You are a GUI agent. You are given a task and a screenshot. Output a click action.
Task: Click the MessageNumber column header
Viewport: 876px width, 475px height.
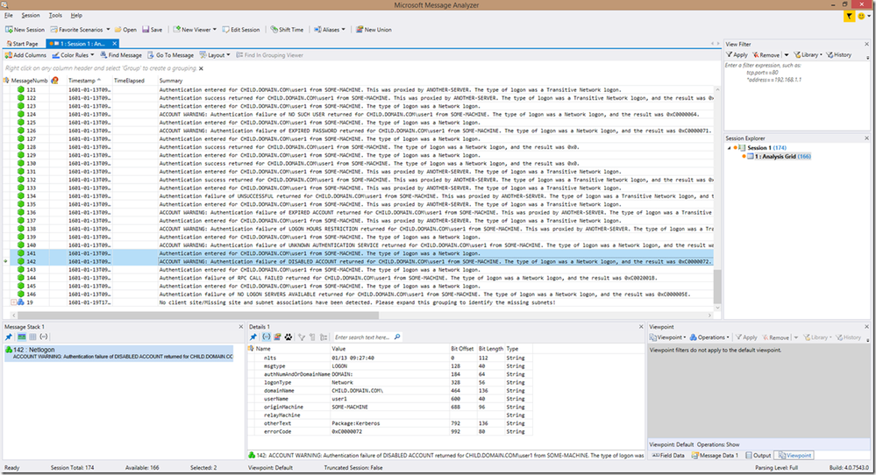(x=30, y=81)
